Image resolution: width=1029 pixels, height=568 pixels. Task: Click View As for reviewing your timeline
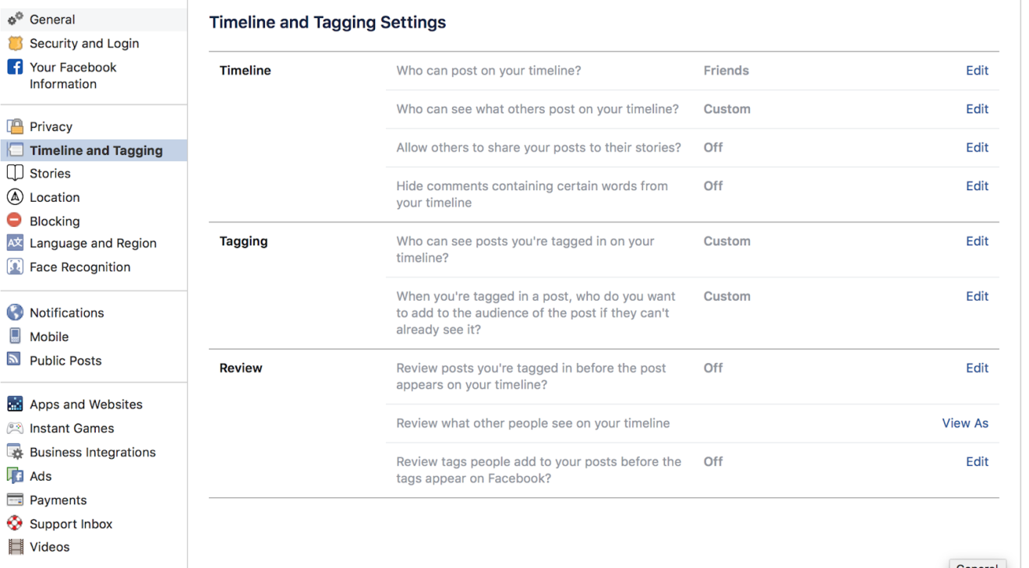click(965, 422)
